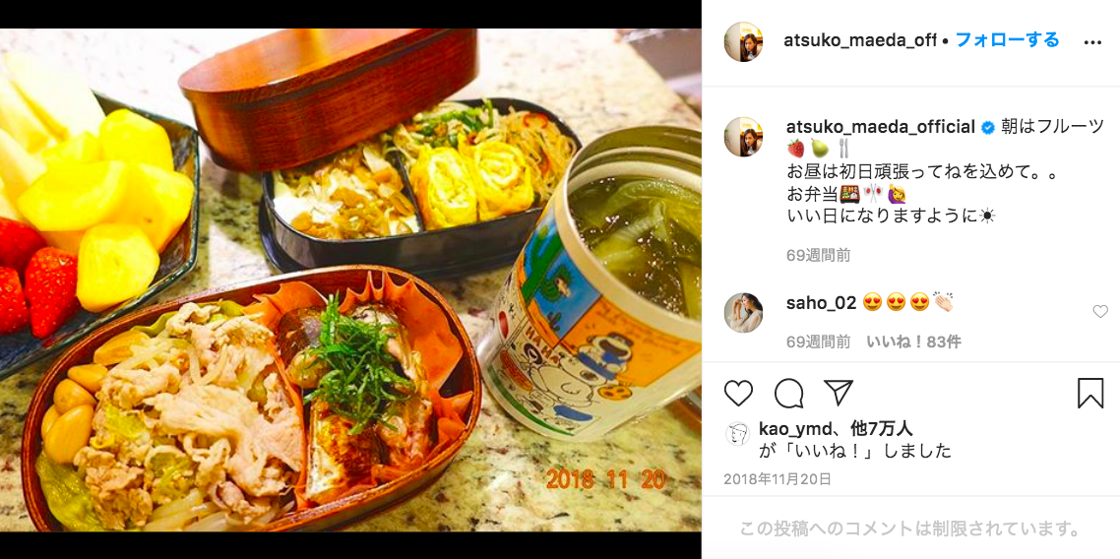
Task: Open comments with the speech bubble icon
Action: (788, 394)
